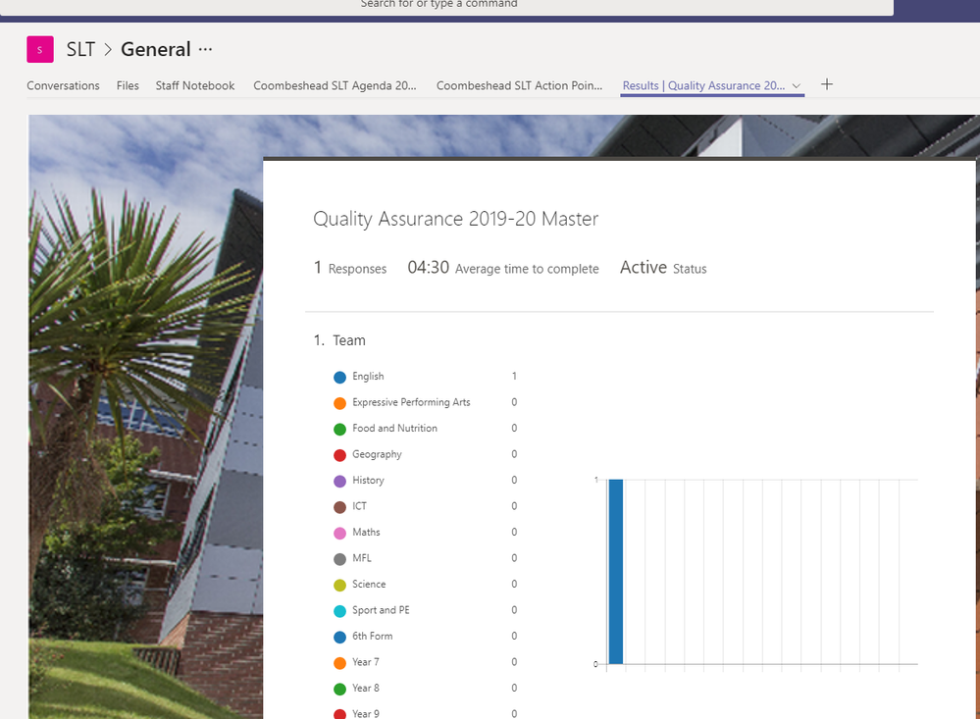
Task: Open the General channel more options ellipsis
Action: tap(206, 49)
